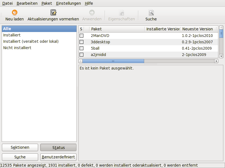Click the Eigenschaften toolbar icon

click(121, 13)
